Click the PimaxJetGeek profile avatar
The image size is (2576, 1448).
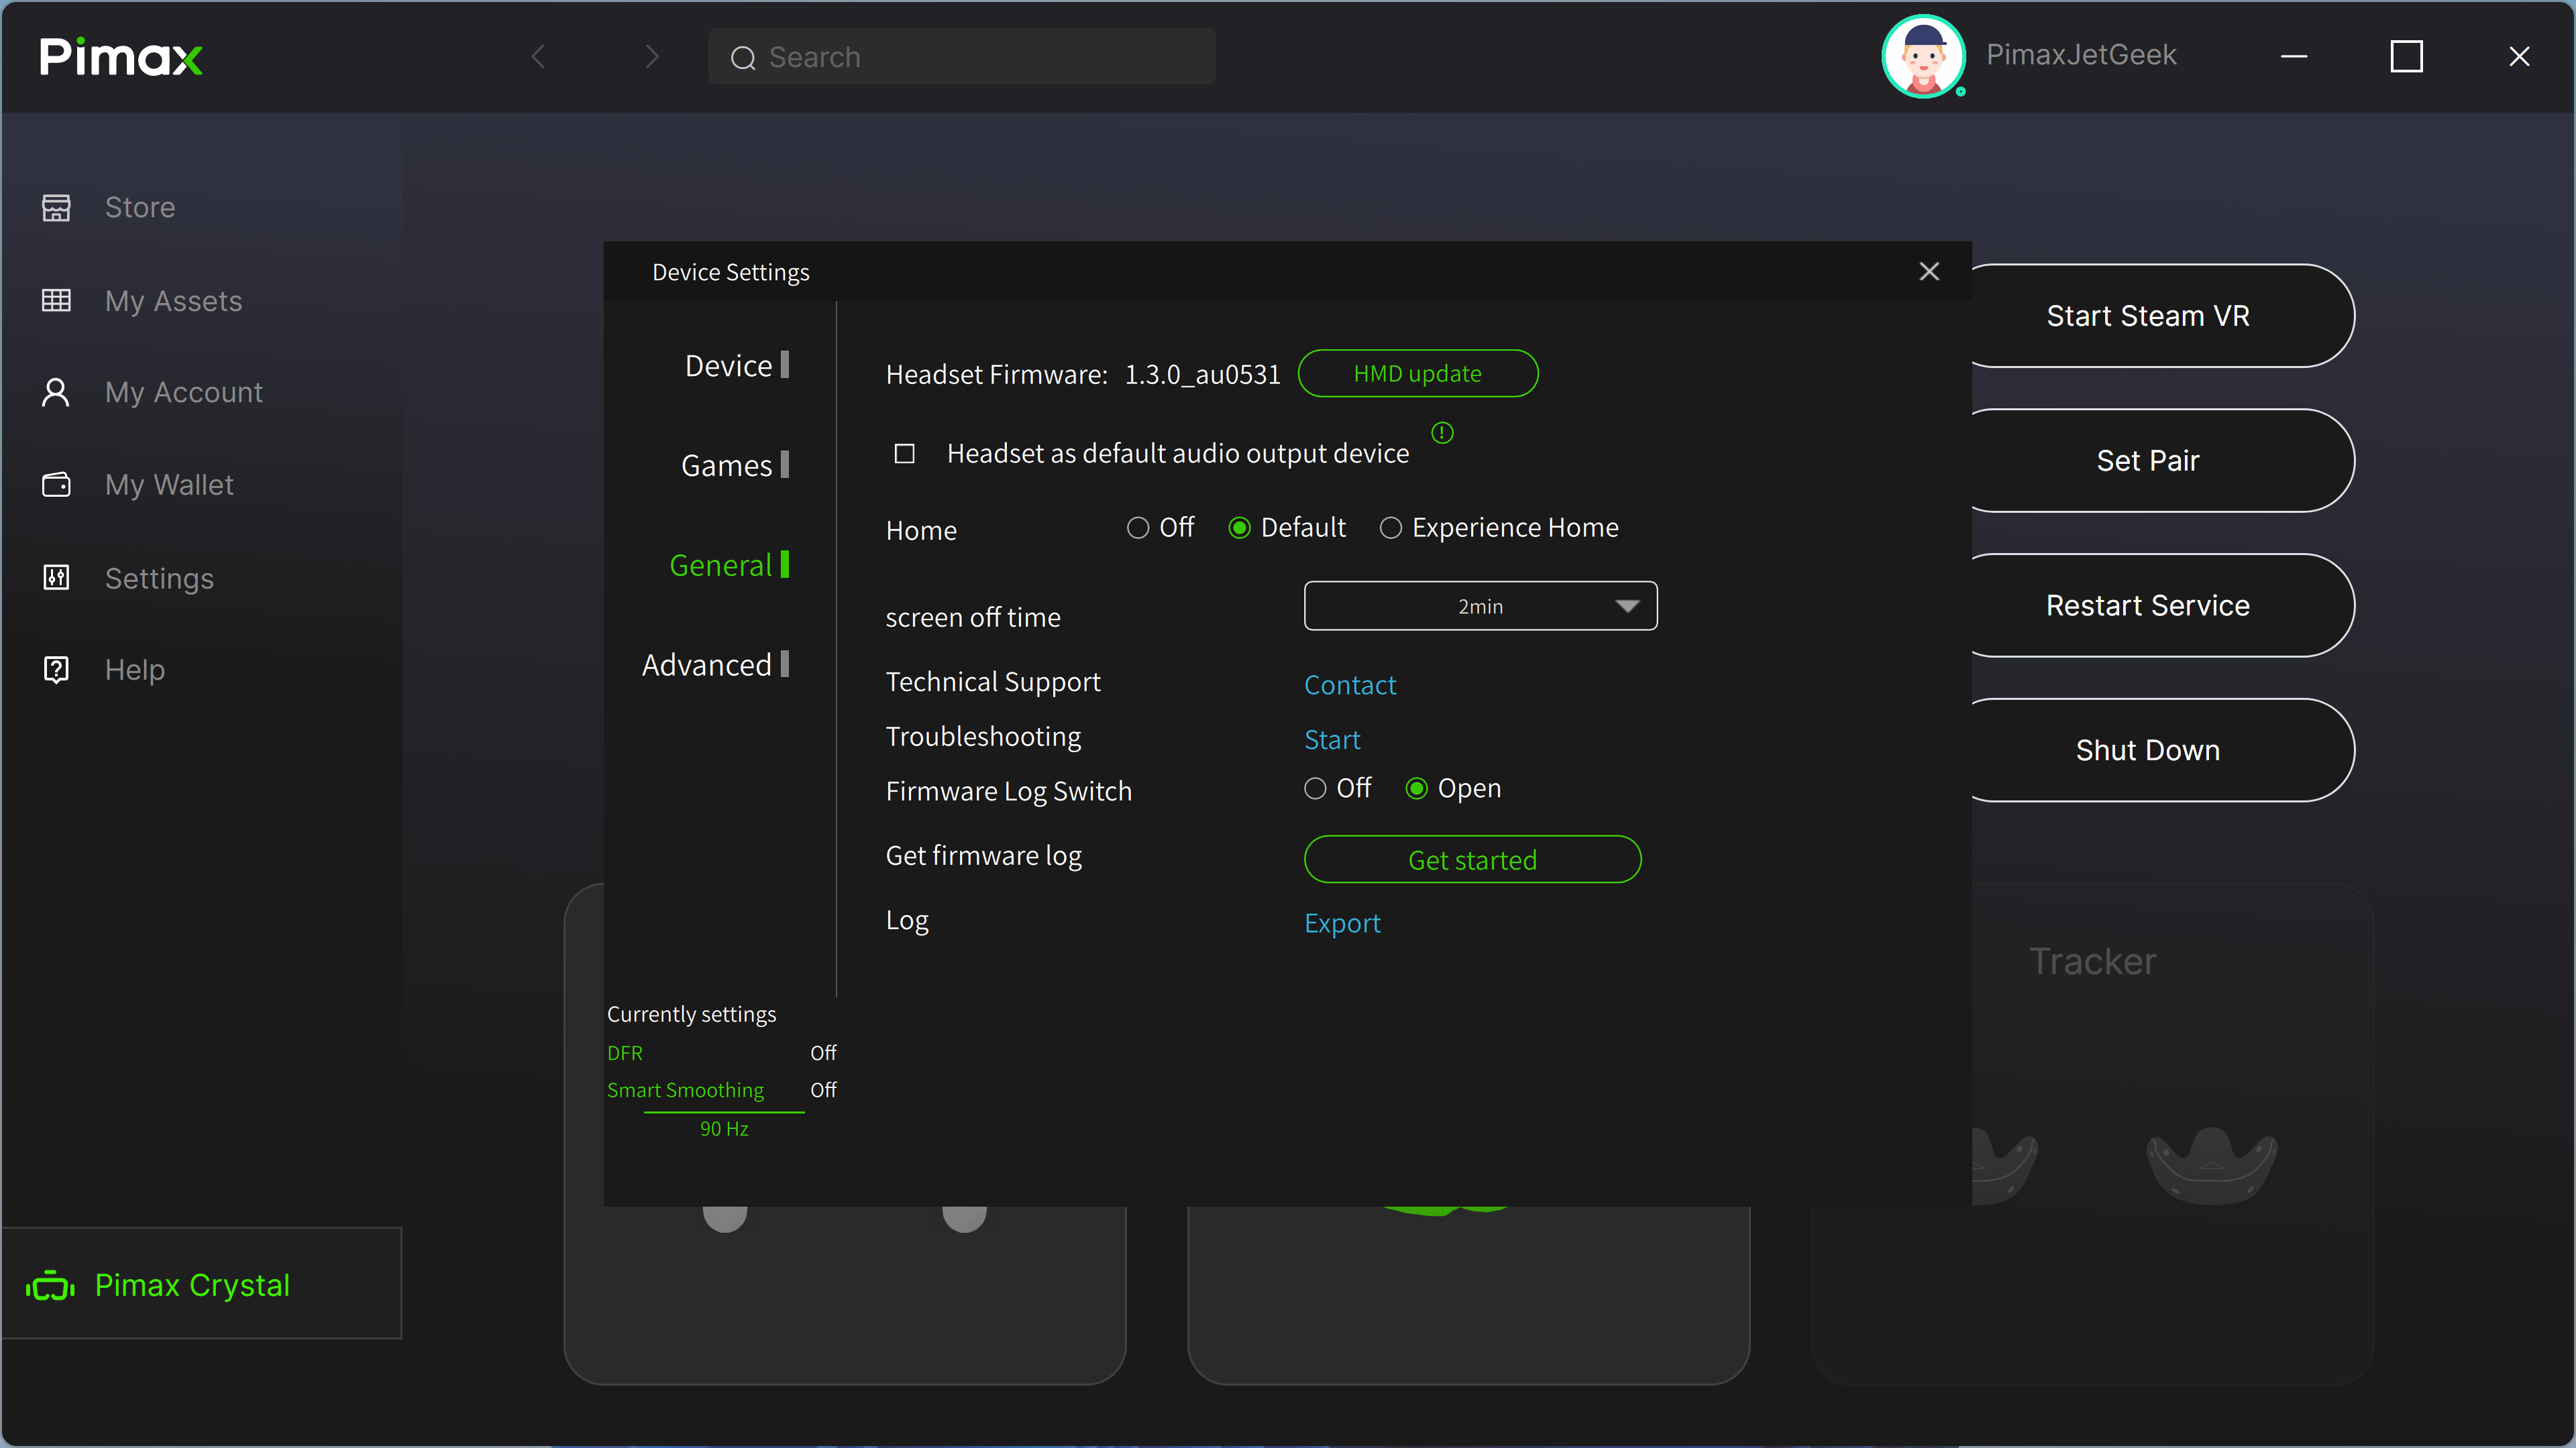click(x=1923, y=56)
